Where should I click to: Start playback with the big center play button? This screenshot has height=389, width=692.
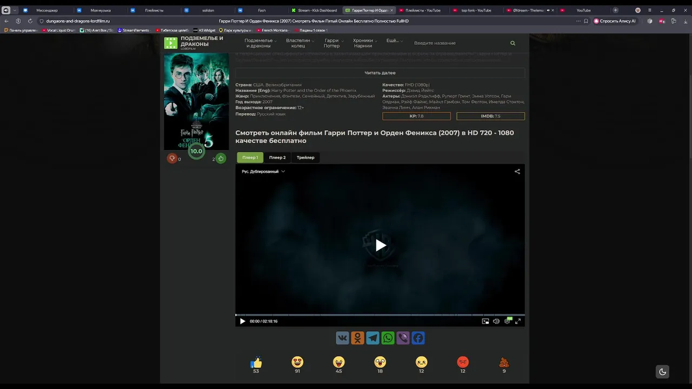[381, 245]
